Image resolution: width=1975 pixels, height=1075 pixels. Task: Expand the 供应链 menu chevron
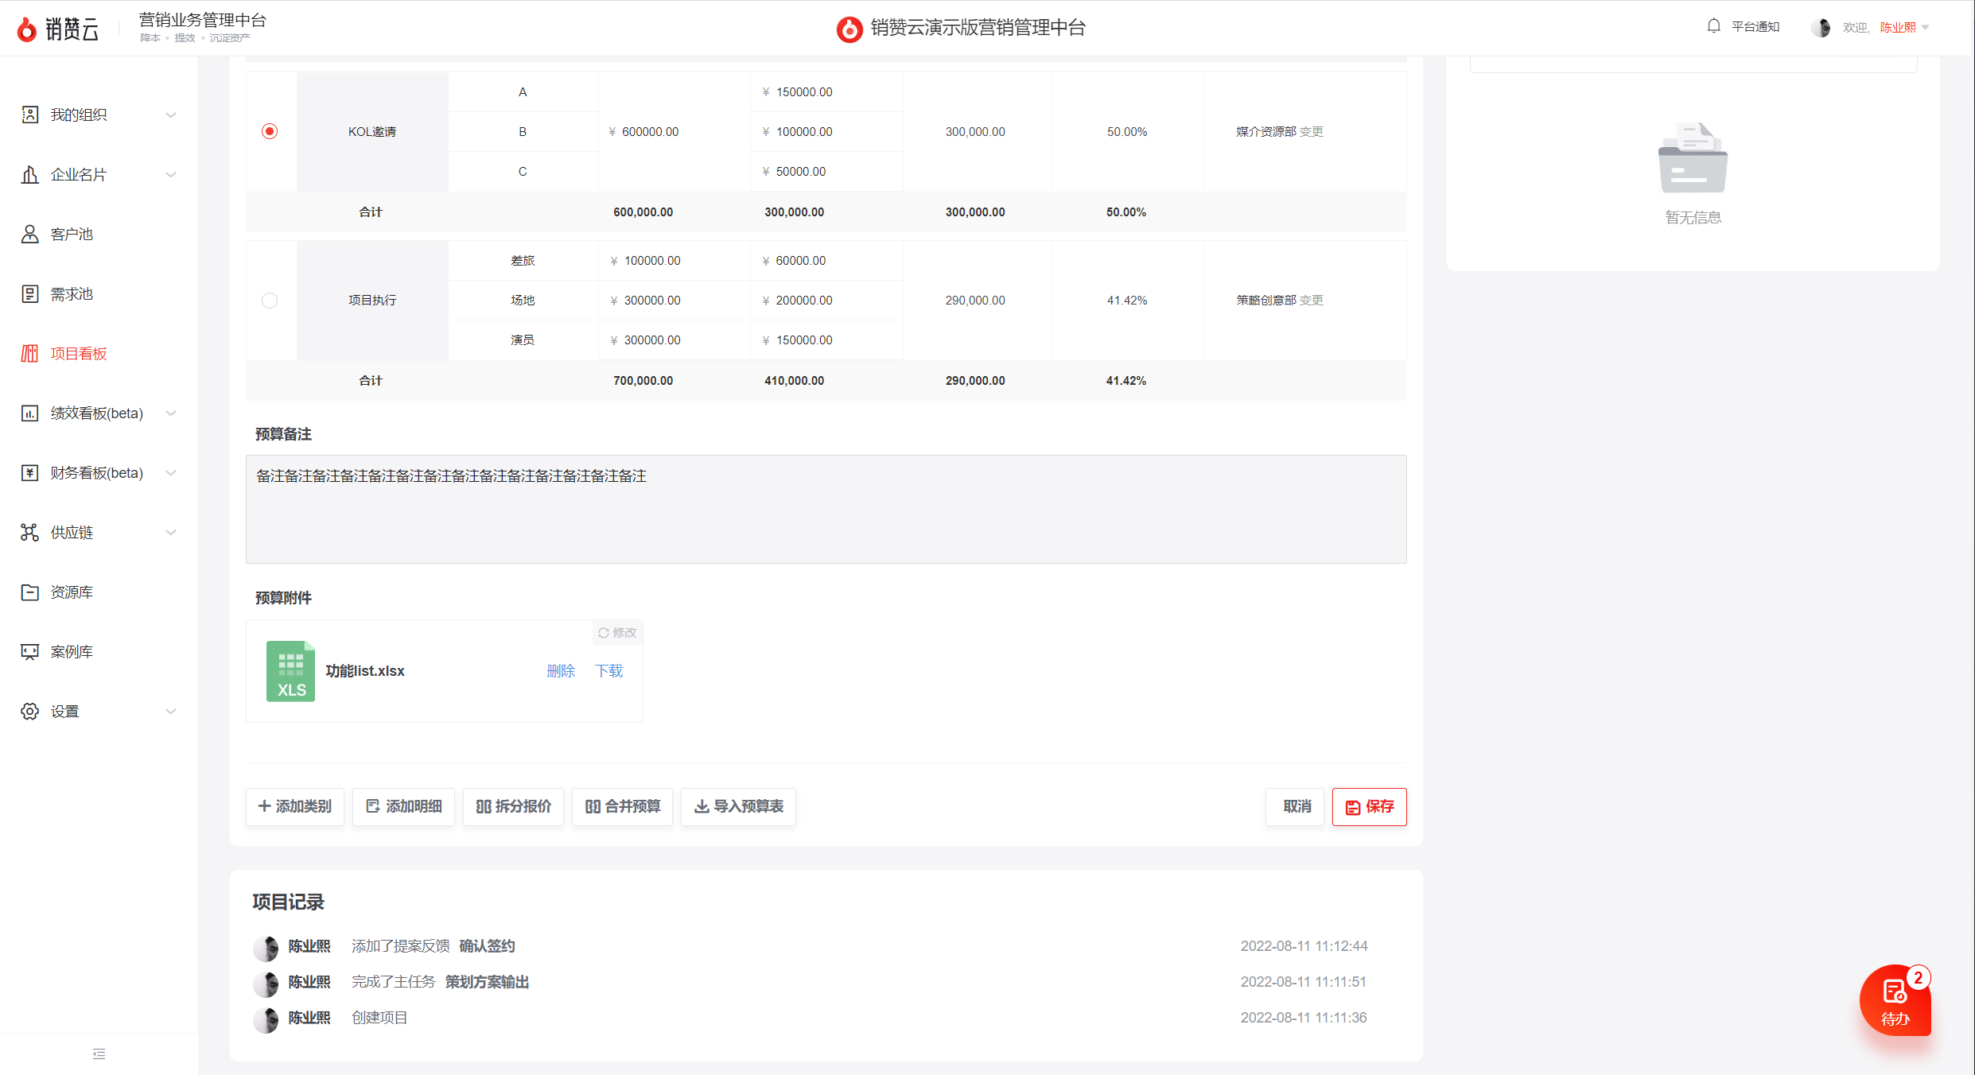coord(170,532)
